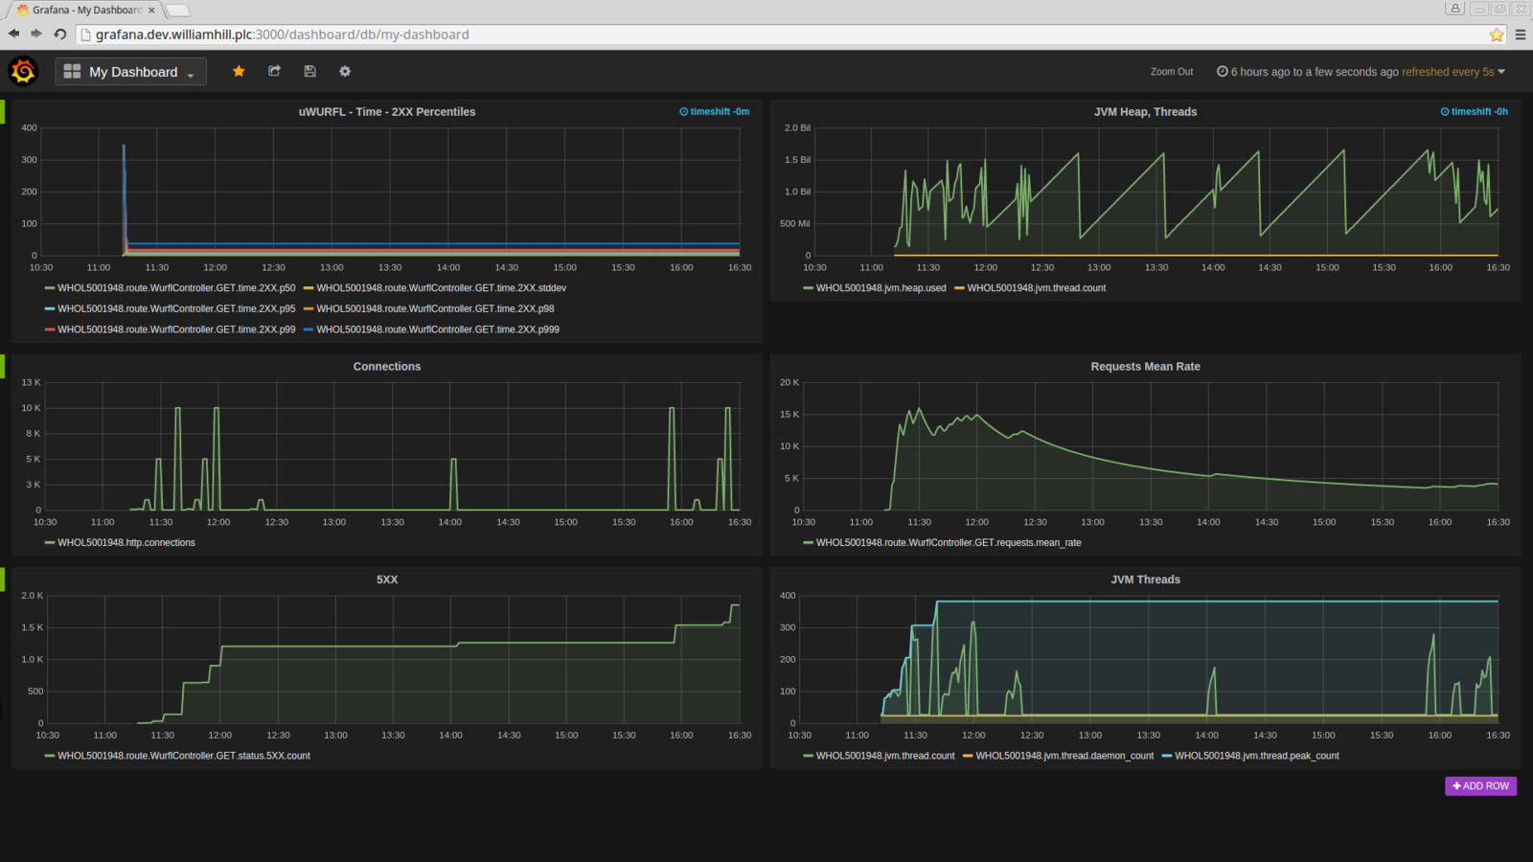The image size is (1533, 862).
Task: Open the browser hamburger menu
Action: (x=1520, y=34)
